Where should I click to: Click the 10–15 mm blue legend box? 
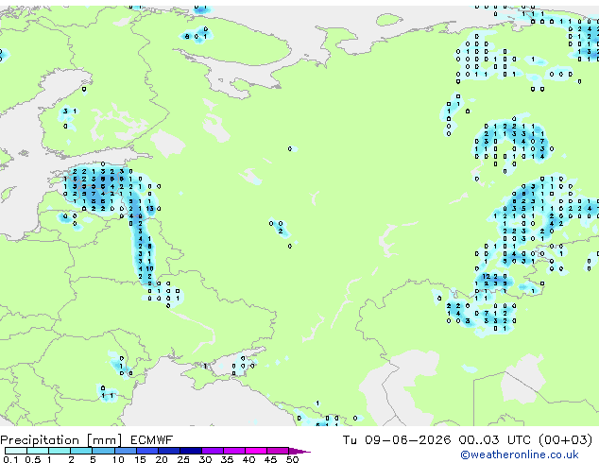(126, 451)
